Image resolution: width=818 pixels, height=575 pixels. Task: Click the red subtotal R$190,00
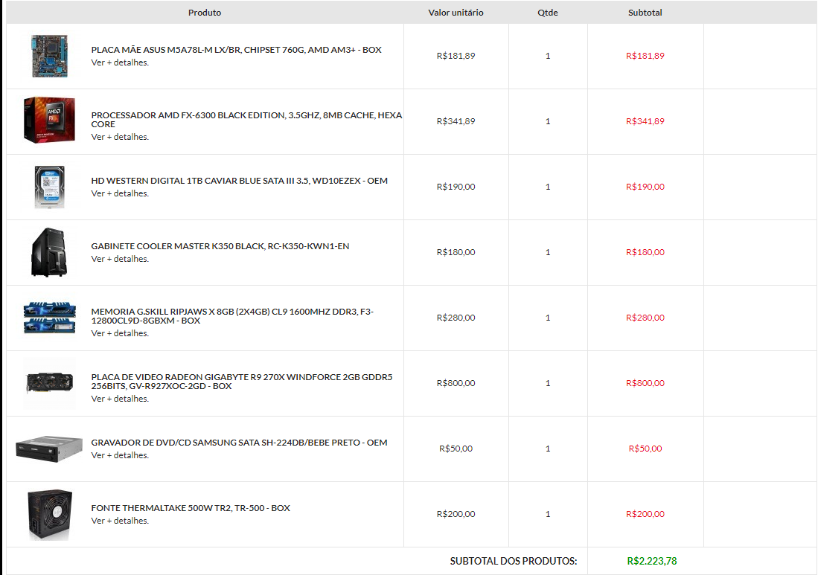[645, 187]
